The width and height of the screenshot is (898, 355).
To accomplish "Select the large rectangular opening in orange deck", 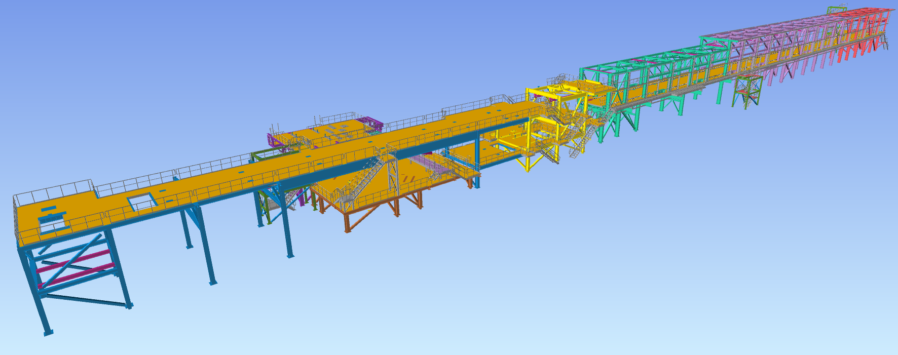I will tap(142, 202).
